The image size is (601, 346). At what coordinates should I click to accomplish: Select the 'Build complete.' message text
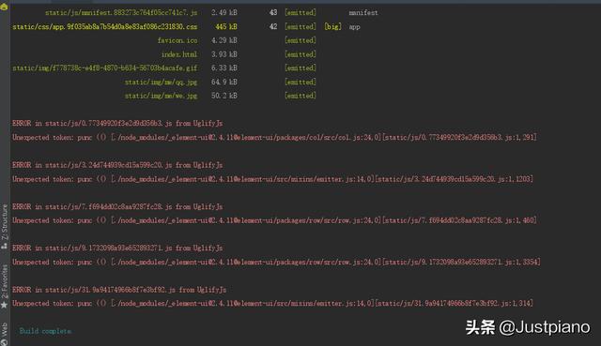(x=45, y=331)
